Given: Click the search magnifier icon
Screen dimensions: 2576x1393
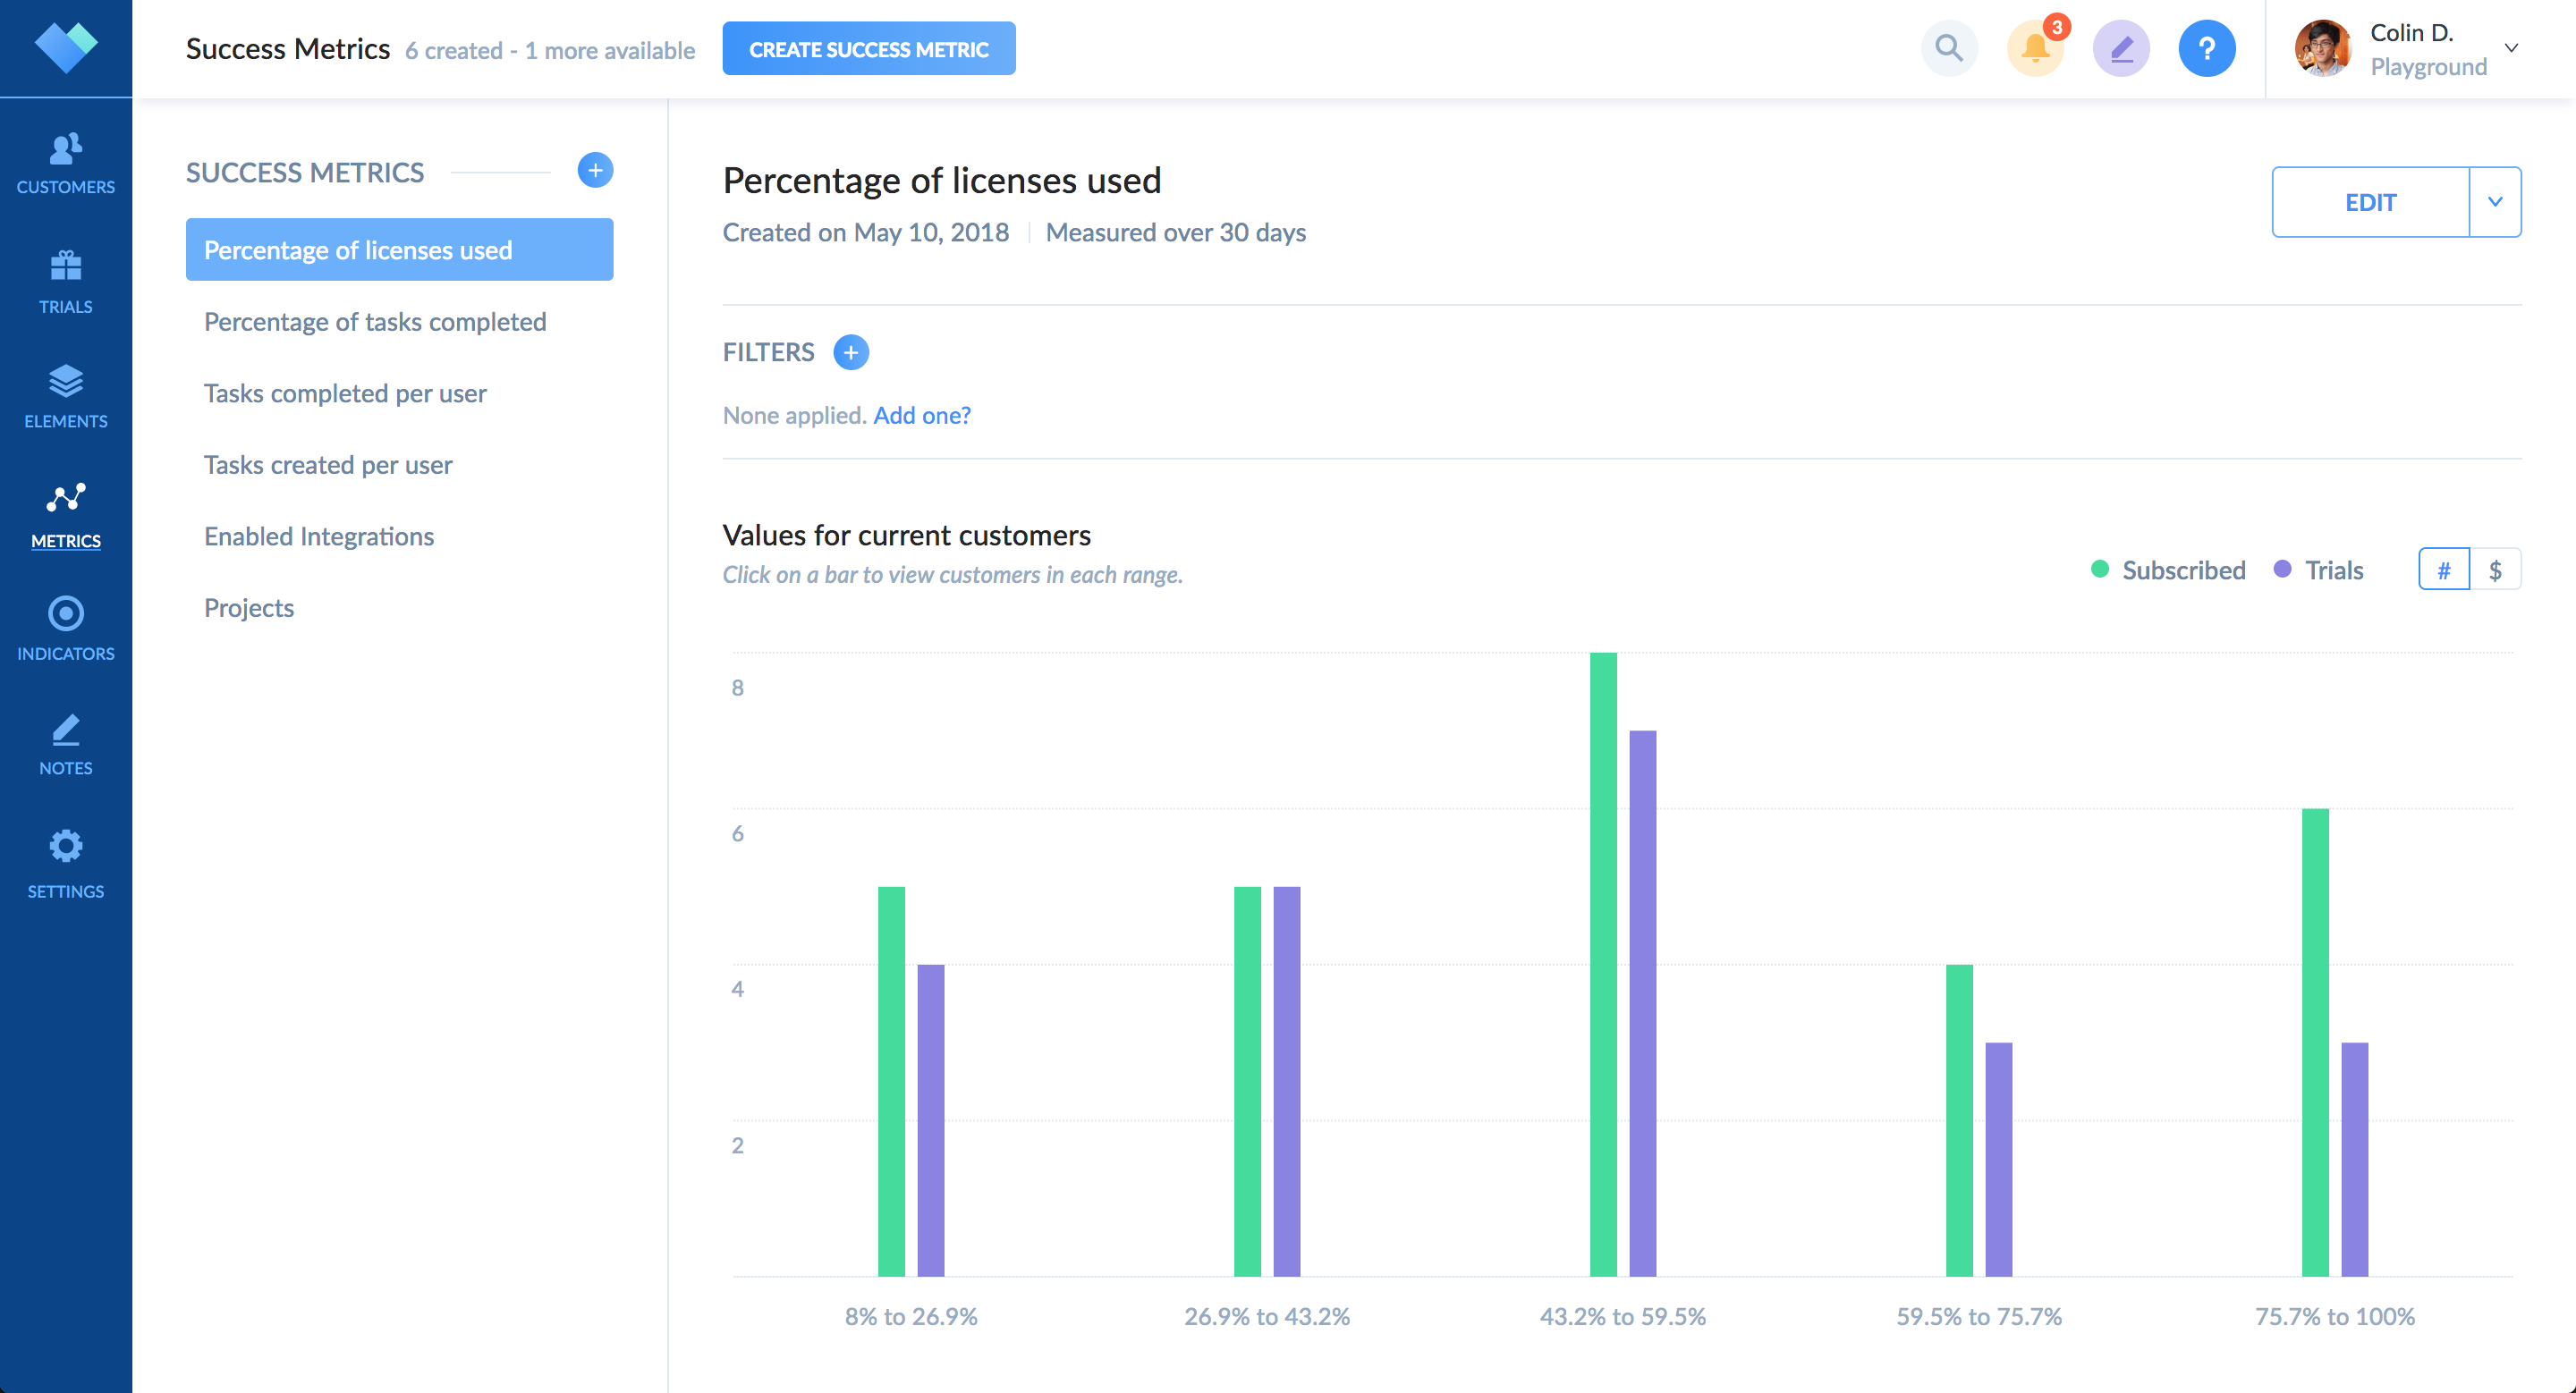Looking at the screenshot, I should (1948, 48).
